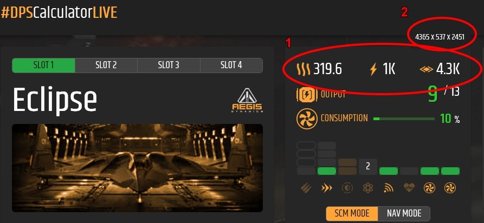Toggle the radar green power segment
The image size is (484, 223).
pos(389,171)
